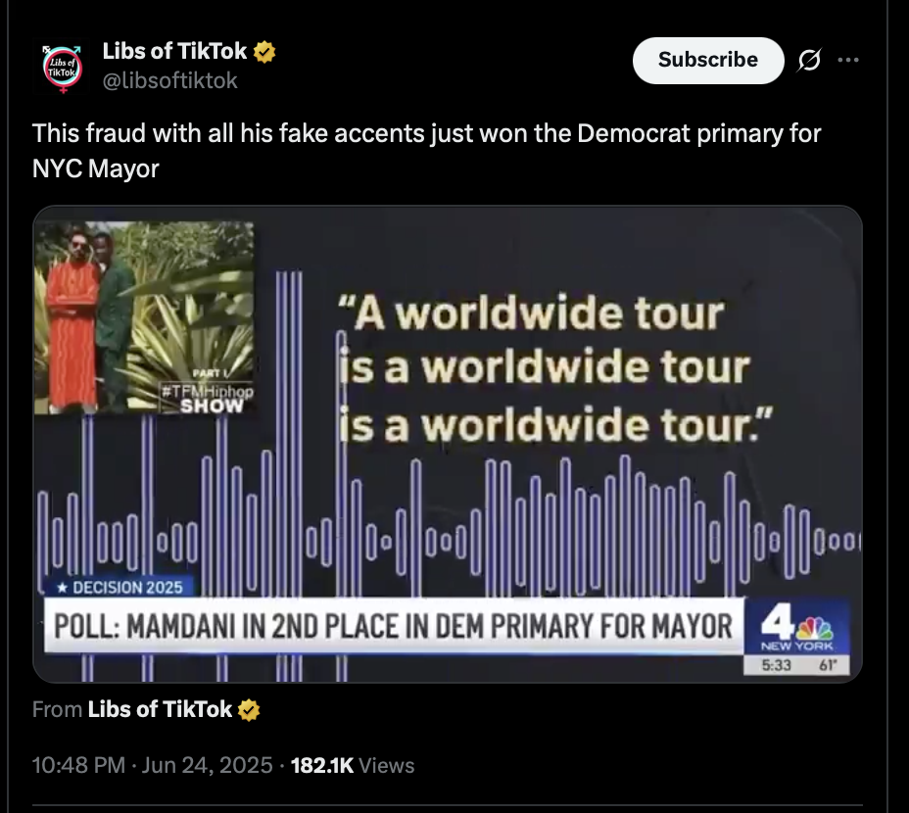
Task: Open the three-dot more options menu
Action: click(x=848, y=60)
